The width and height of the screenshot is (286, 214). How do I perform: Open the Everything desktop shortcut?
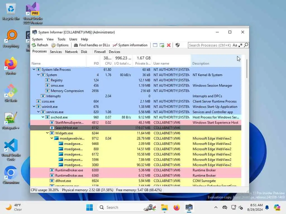click(x=11, y=38)
